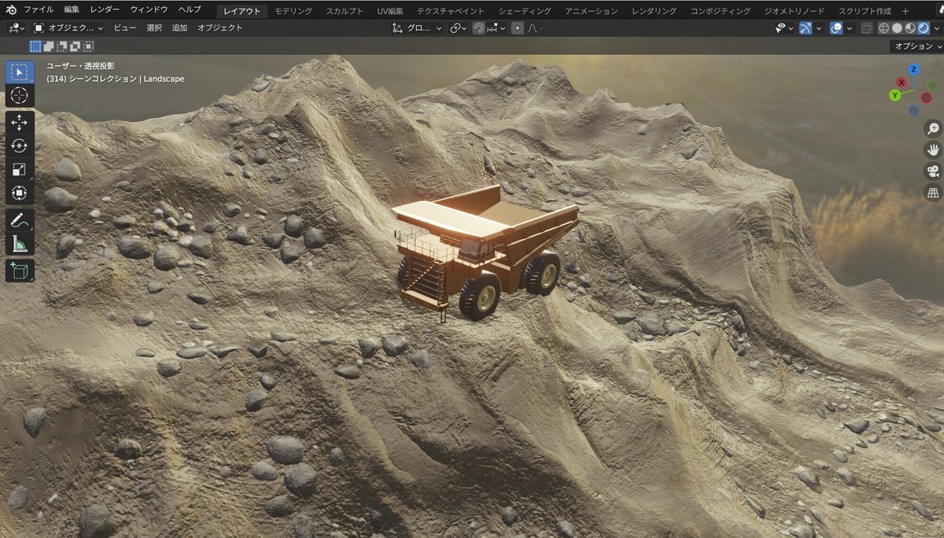Toggle proportional editing
944x538 pixels.
coord(517,28)
